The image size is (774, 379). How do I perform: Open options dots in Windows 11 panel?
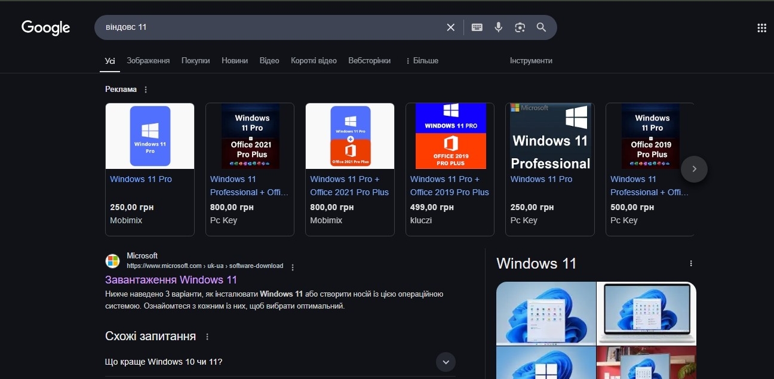tap(691, 263)
